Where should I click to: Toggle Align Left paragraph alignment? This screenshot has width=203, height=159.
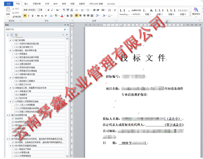click(77, 16)
